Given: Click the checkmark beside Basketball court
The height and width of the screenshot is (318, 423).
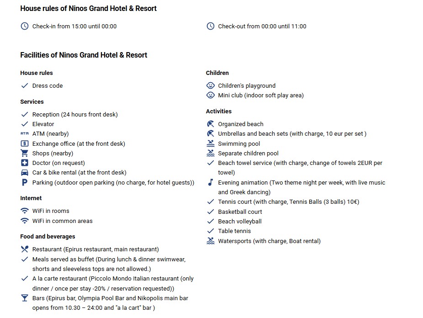Looking at the screenshot, I should pos(211,212).
